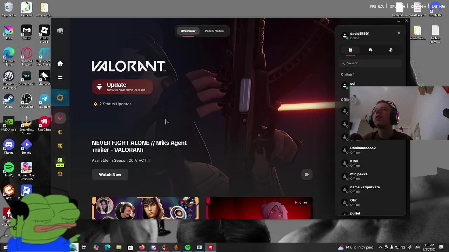Open Microsoft Edge desktop icon

(x=9, y=57)
